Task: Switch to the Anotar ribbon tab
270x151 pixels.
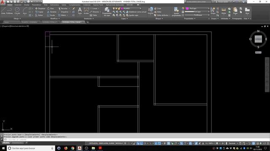Action: click(x=27, y=5)
